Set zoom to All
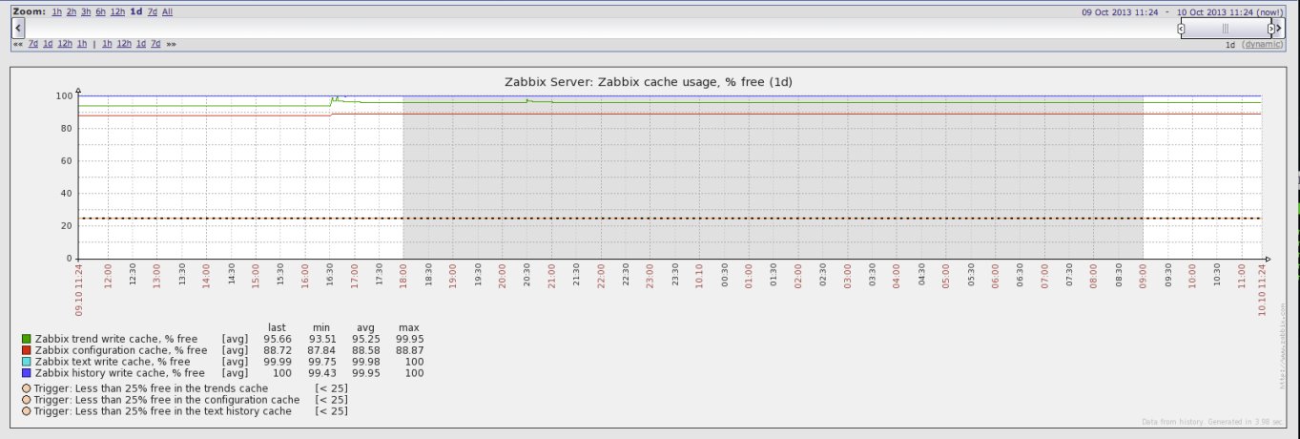The image size is (1300, 439). (168, 11)
